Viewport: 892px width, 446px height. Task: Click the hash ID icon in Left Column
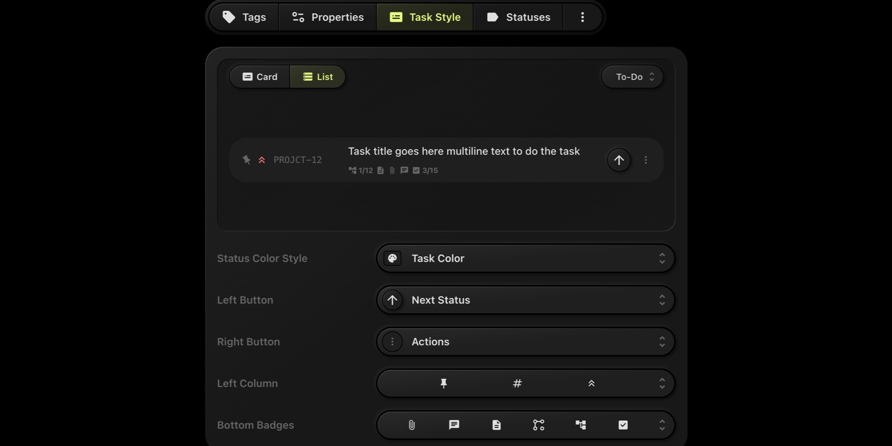pos(517,383)
